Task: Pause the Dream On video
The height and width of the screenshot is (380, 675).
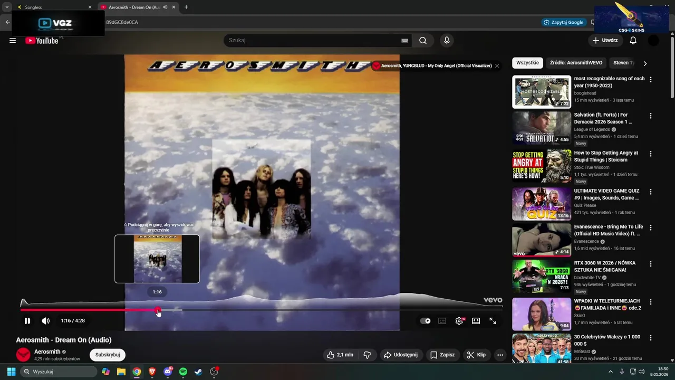Action: point(27,321)
